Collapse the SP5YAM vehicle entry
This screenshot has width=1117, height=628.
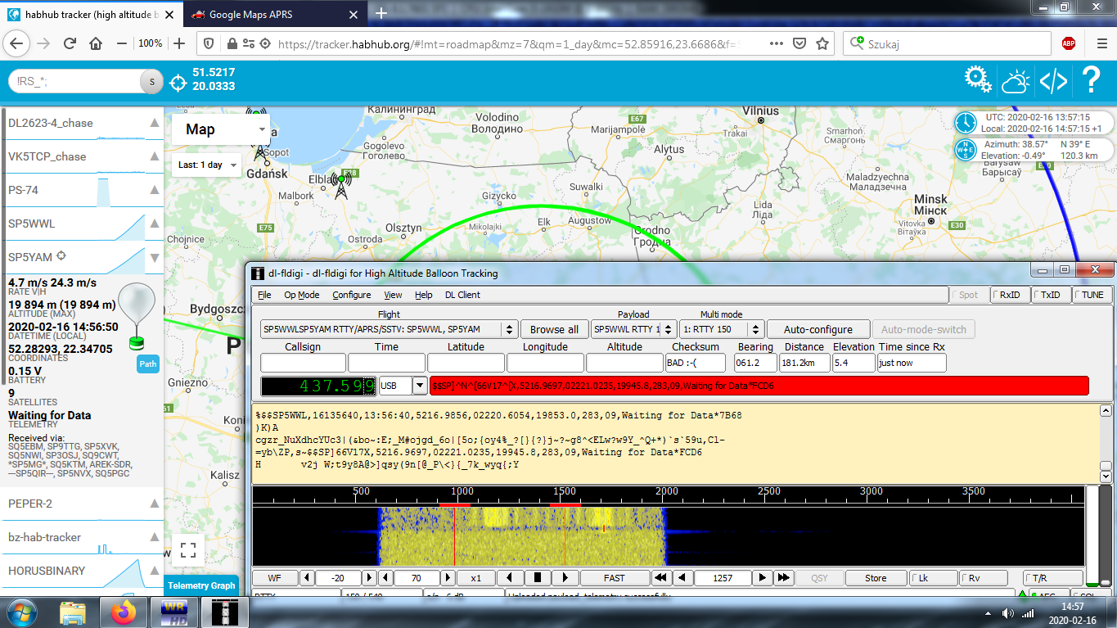[x=154, y=257]
